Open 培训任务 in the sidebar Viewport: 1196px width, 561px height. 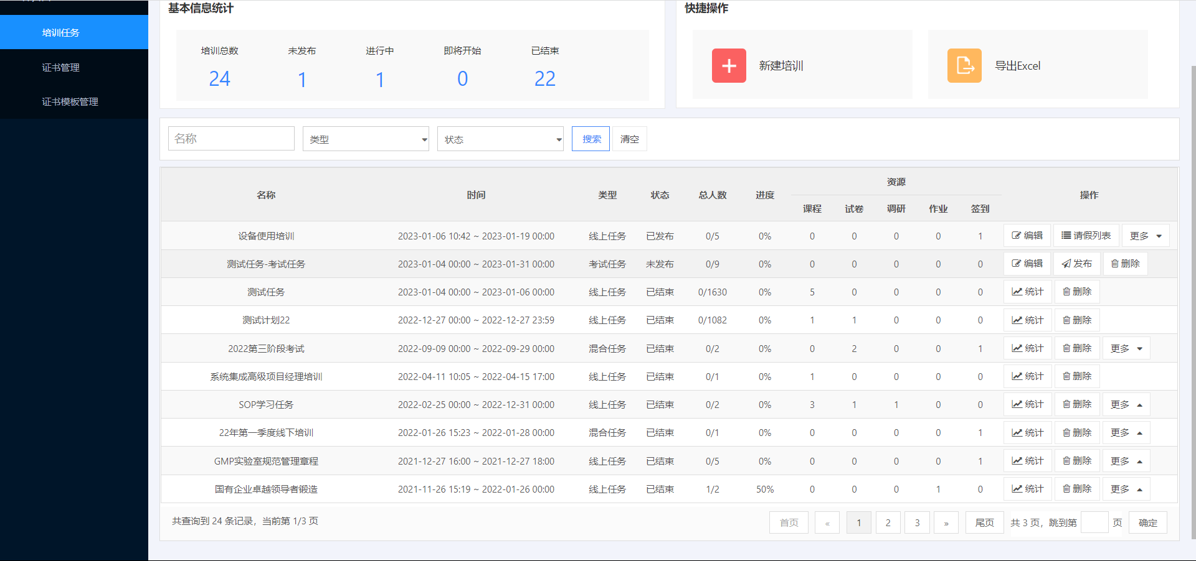(74, 32)
